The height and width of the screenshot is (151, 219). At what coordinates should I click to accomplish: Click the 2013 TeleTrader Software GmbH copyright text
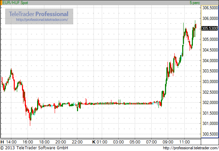click(x=34, y=148)
